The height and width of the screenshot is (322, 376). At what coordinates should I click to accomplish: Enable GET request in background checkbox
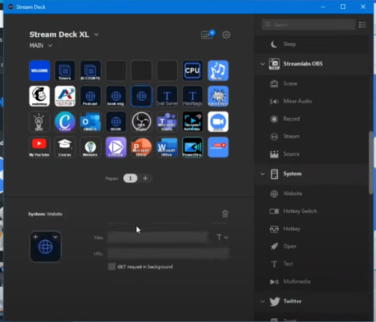[x=111, y=267]
